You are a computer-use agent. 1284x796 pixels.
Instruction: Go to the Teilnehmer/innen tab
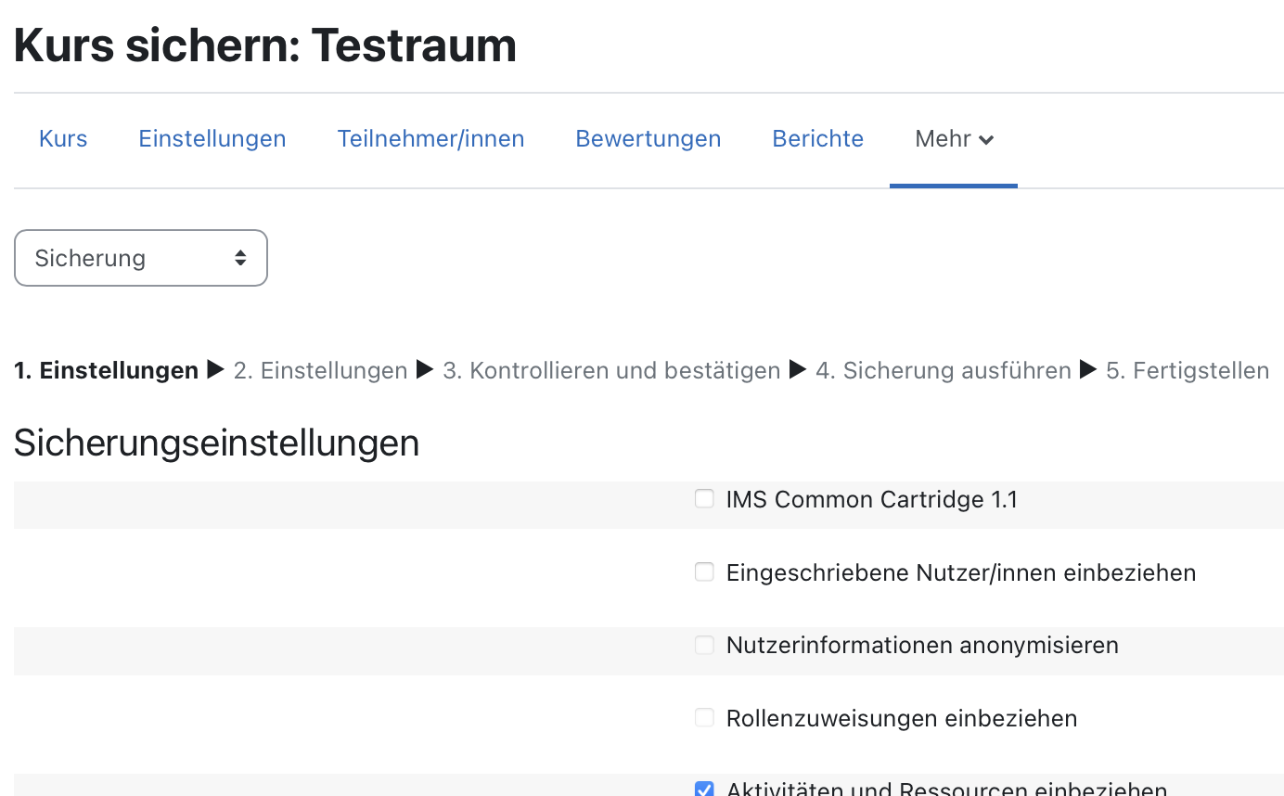point(430,138)
